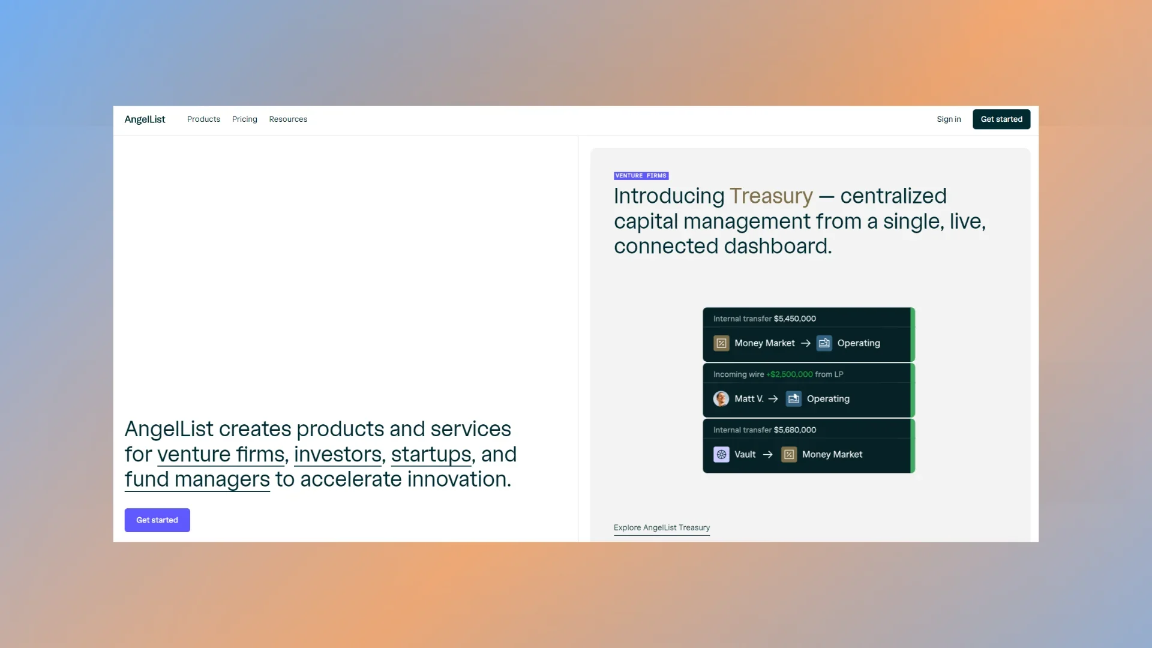Go to the Pricing page

244,119
